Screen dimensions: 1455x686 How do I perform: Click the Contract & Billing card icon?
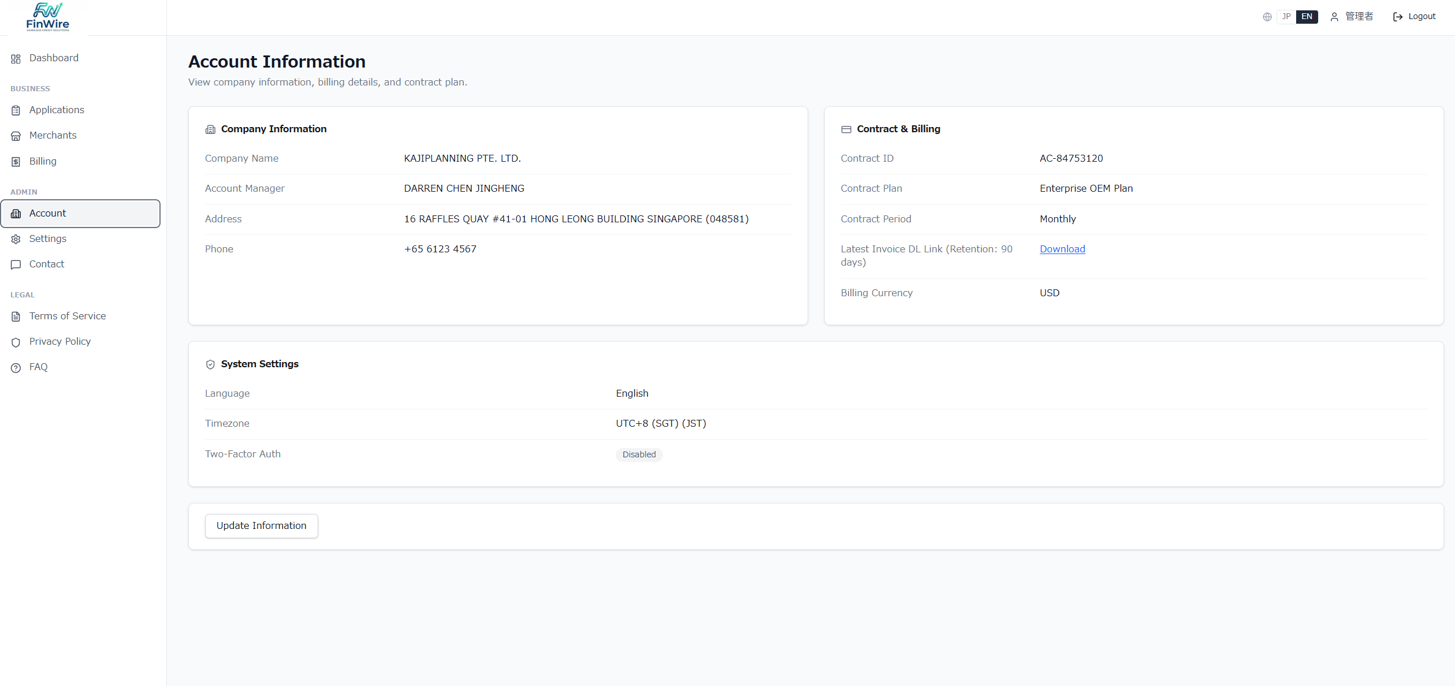point(846,129)
